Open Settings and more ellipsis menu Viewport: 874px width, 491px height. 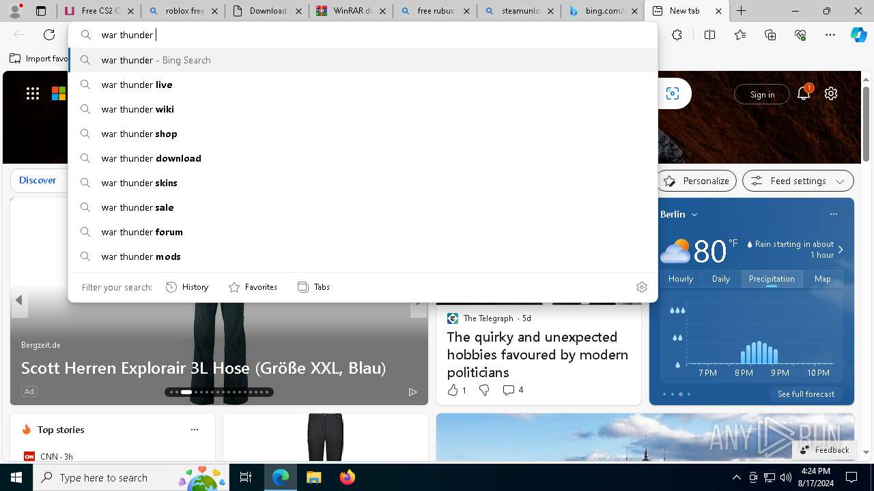(x=830, y=35)
